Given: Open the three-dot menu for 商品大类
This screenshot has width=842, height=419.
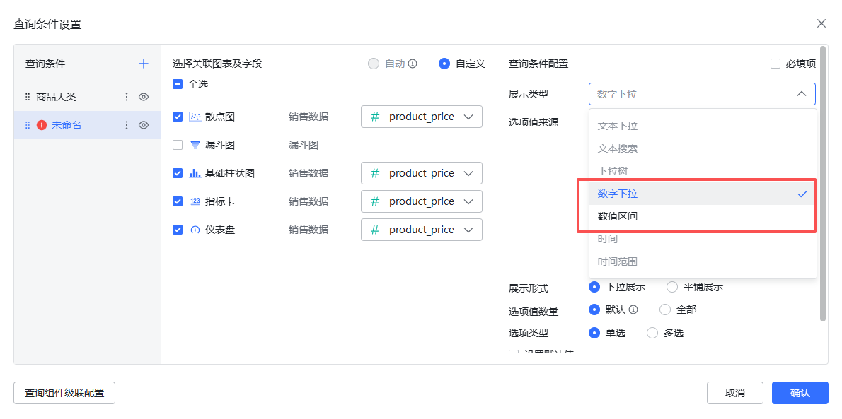Looking at the screenshot, I should (x=126, y=96).
